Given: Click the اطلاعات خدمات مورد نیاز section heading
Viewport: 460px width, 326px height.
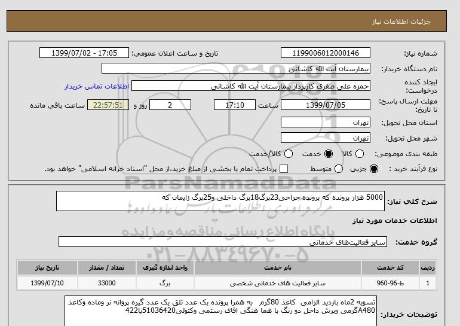Looking at the screenshot, I should coord(394,221).
